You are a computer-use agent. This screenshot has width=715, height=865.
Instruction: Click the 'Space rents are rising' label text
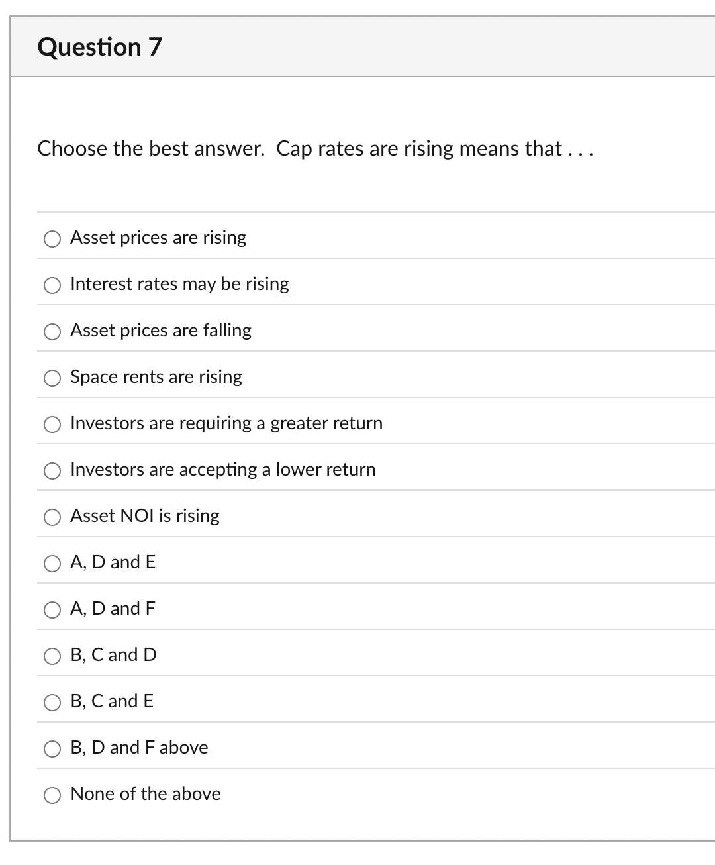click(x=156, y=376)
